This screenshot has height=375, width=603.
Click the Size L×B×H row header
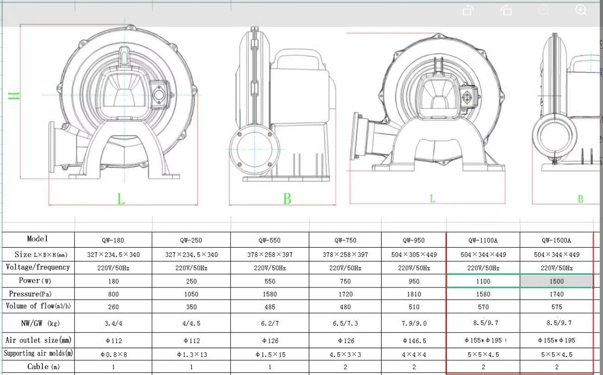pyautogui.click(x=38, y=254)
